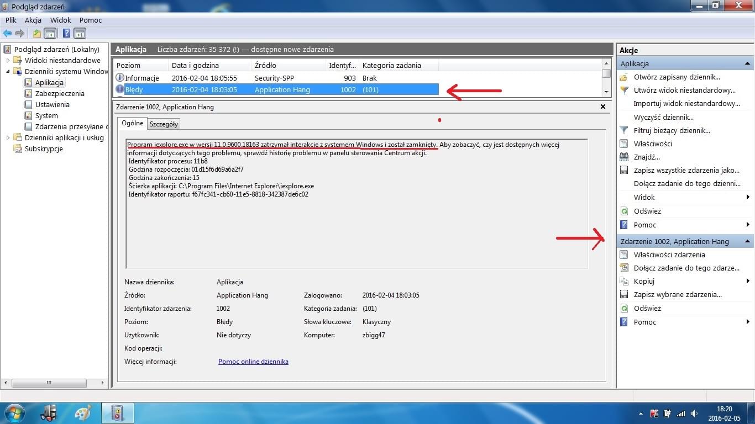Image resolution: width=755 pixels, height=424 pixels.
Task: Collapse Dzienniki systemu Windows node
Action: pyautogui.click(x=8, y=71)
